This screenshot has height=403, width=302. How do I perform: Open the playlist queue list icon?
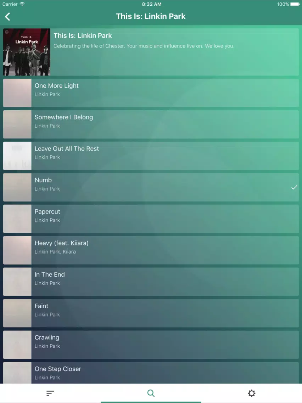tap(50, 393)
